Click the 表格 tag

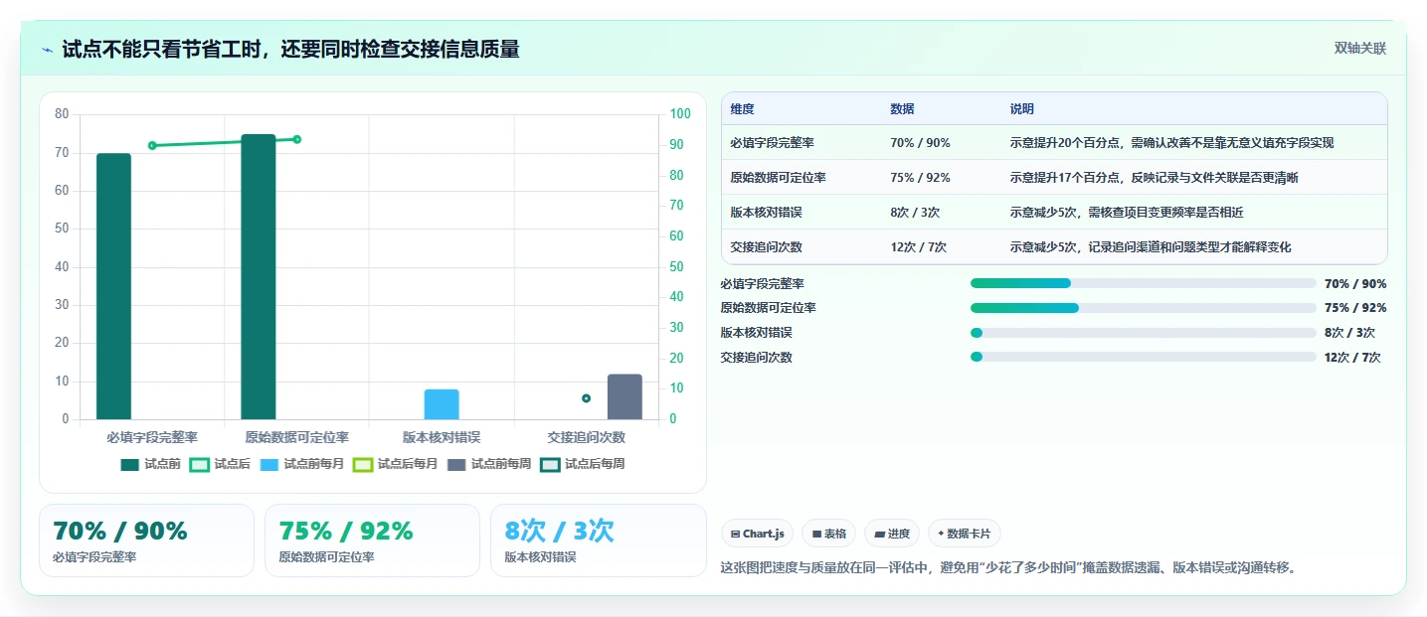point(829,534)
